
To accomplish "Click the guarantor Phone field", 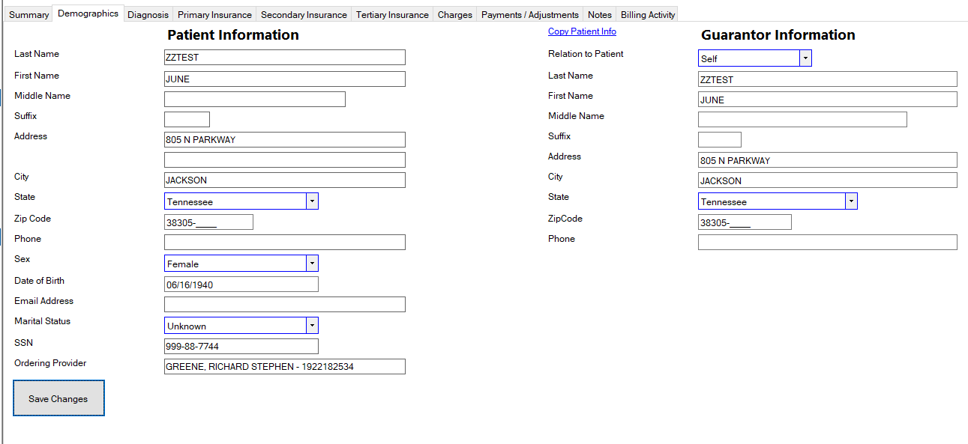I will [827, 242].
